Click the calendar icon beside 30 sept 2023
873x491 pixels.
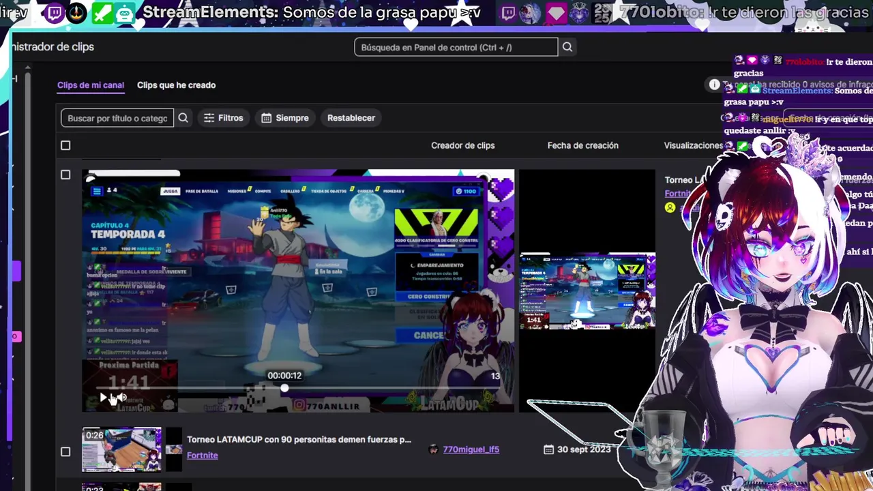tap(548, 449)
